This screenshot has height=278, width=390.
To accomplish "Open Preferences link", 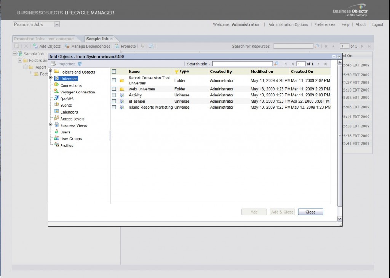I will pyautogui.click(x=324, y=24).
